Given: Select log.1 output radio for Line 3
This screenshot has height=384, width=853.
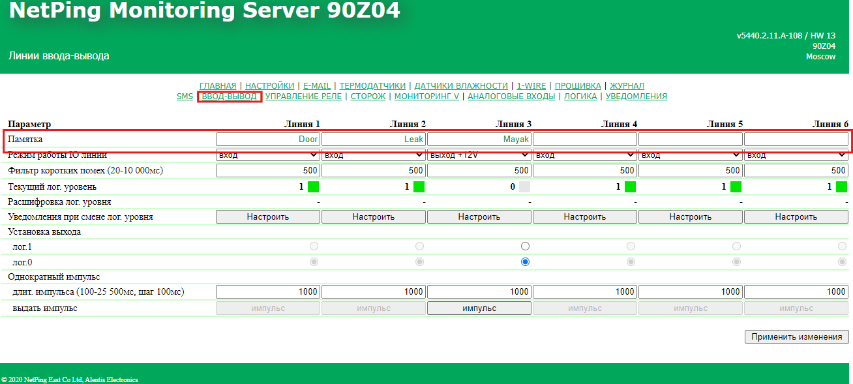Looking at the screenshot, I should [525, 246].
